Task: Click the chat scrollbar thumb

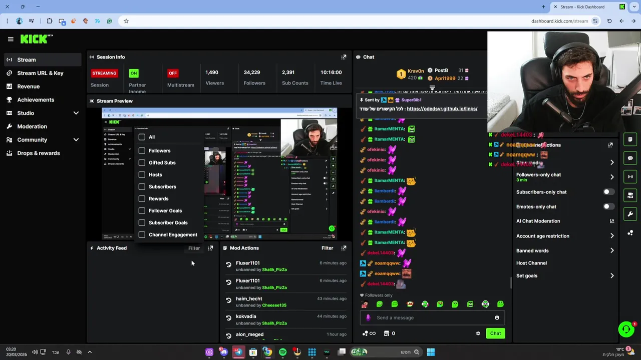Action: [511, 283]
